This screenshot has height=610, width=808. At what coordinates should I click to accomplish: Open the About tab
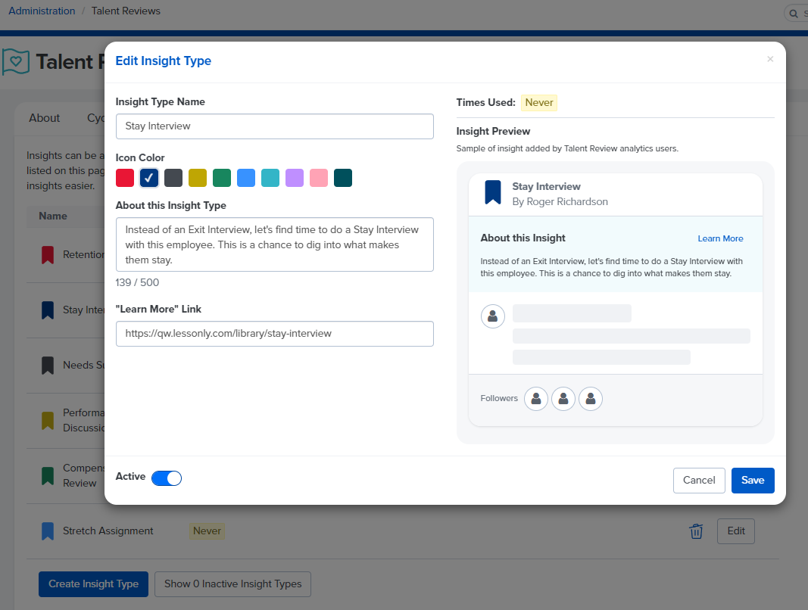45,118
